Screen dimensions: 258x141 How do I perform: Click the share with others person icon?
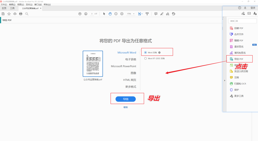255,14
